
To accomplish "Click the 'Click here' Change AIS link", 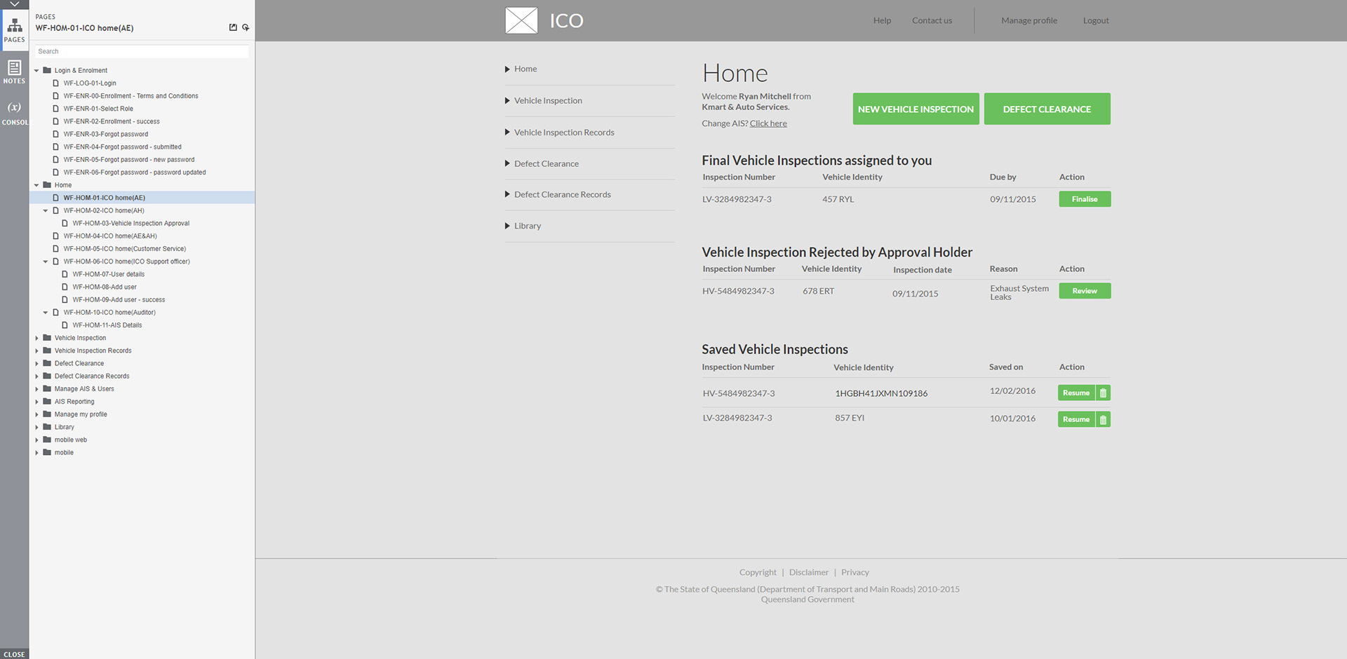I will pyautogui.click(x=768, y=123).
